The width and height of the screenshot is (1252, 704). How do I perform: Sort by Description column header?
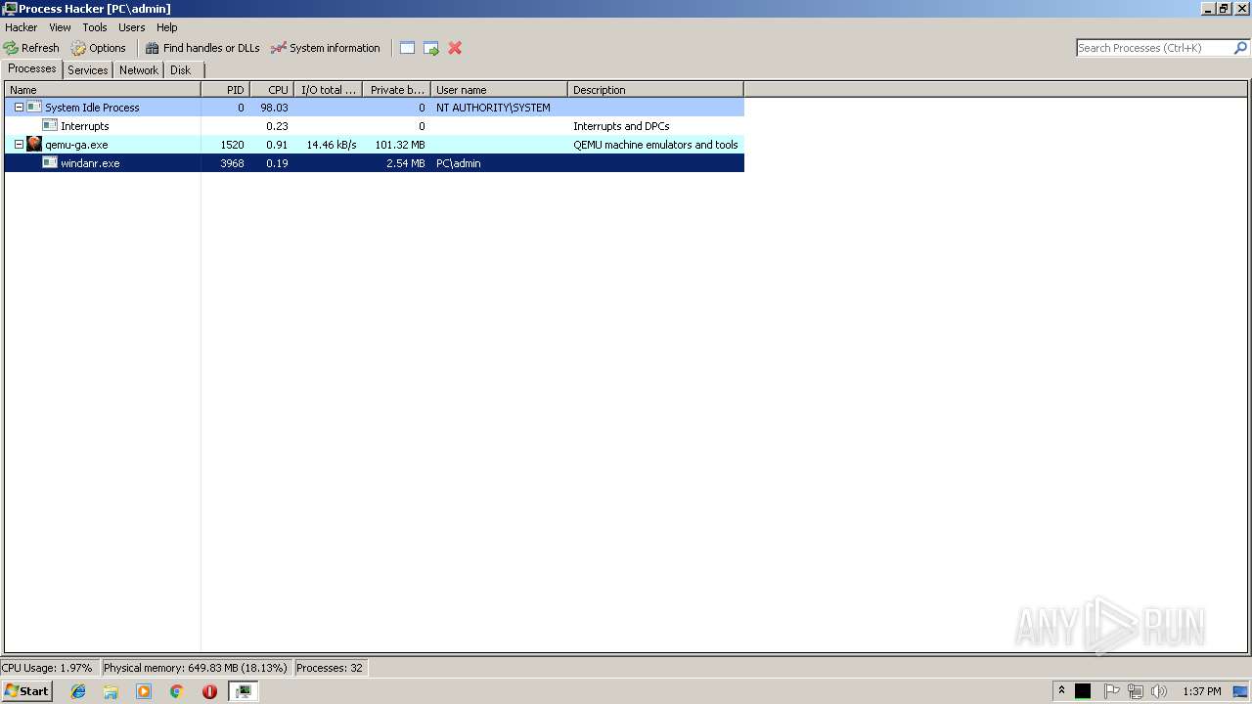click(655, 90)
